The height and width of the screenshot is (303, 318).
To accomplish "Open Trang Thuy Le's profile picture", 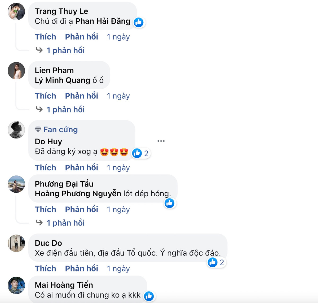I will point(16,12).
